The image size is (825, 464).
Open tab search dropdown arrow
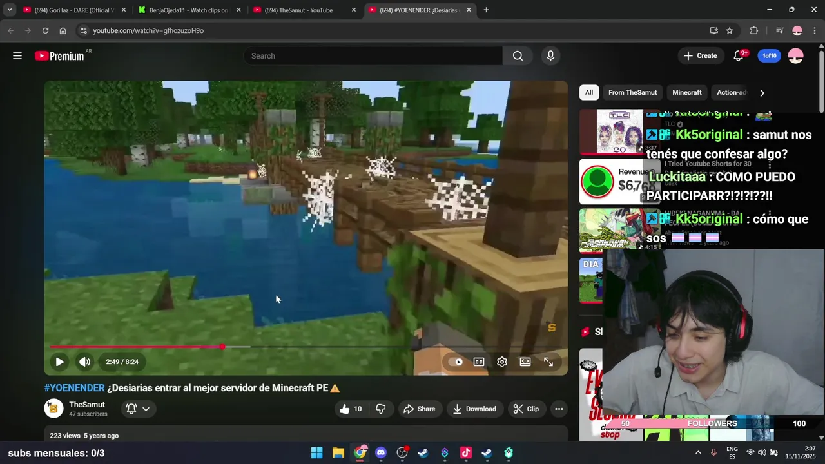[10, 10]
